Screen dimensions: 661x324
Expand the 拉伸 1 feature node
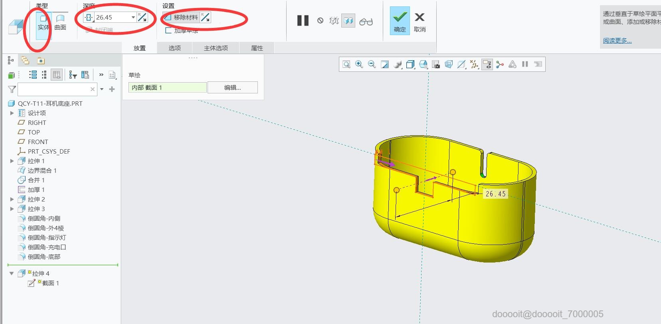click(x=12, y=161)
